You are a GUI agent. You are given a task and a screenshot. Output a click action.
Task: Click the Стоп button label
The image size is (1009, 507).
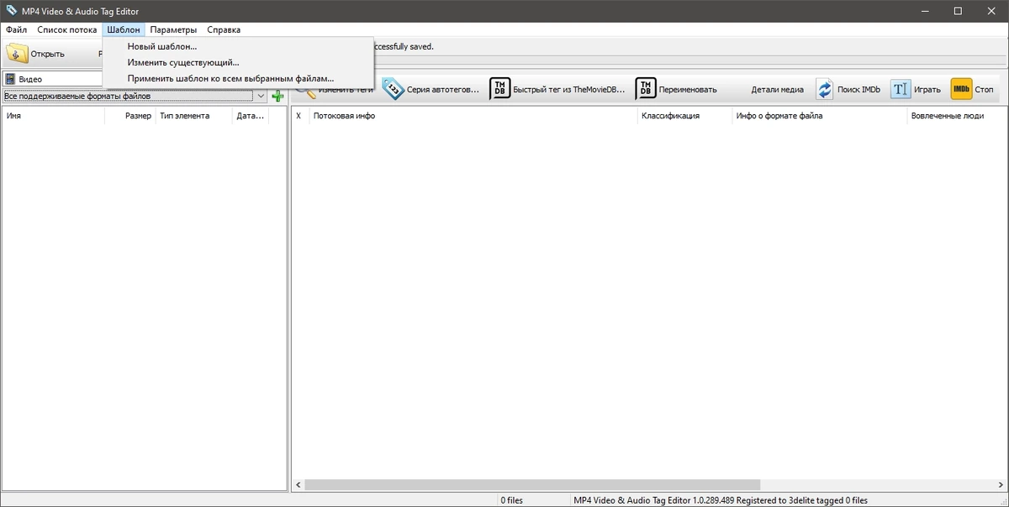(x=985, y=90)
